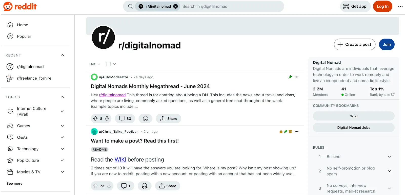Viewport: 405px width, 195px height.
Task: Collapse the TOPICS section in the sidebar
Action: click(x=62, y=97)
